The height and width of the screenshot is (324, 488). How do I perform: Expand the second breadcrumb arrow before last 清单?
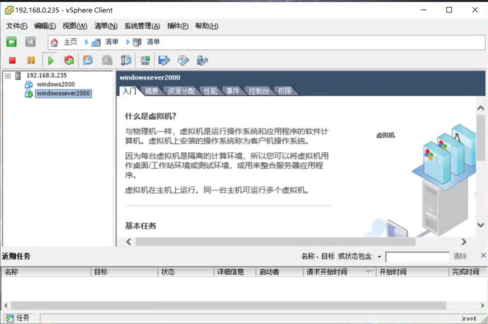pos(128,42)
